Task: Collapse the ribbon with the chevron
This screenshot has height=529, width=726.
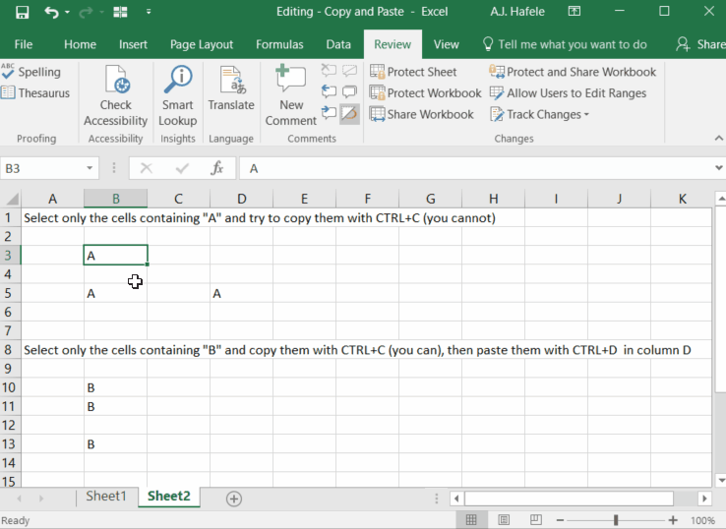Action: click(x=718, y=138)
